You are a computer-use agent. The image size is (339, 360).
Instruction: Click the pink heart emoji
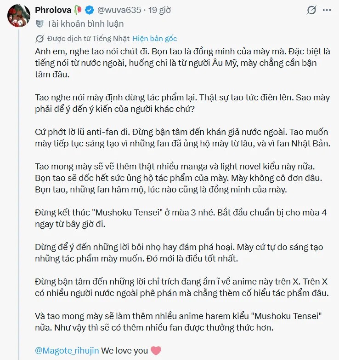pyautogui.click(x=156, y=351)
